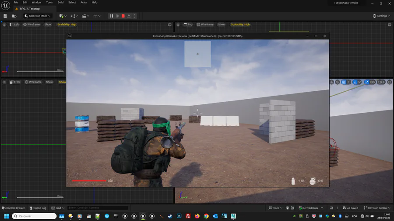This screenshot has height=221, width=394.
Task: Change the Left viewport orientation button
Action: tap(14, 24)
